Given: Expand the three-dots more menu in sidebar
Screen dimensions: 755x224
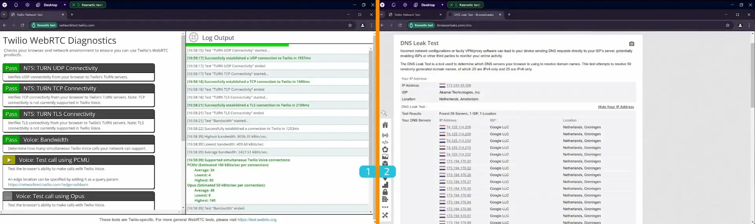Looking at the screenshot, I should 385,207.
